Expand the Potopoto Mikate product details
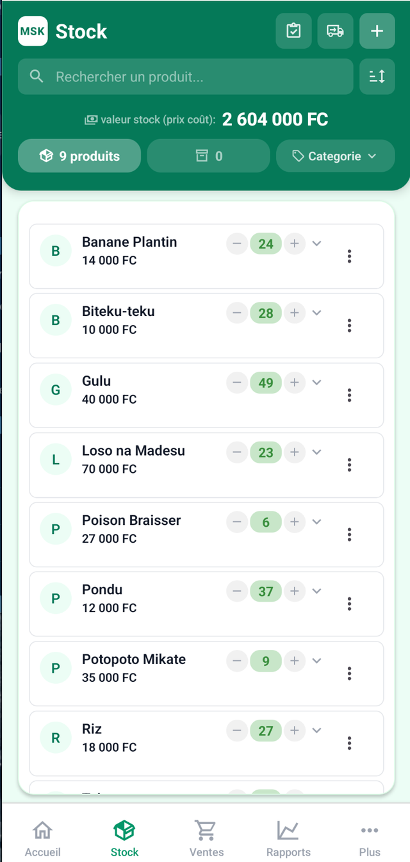 316,661
